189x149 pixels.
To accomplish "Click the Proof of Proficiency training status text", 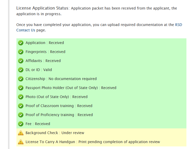I will pyautogui.click(x=59, y=115).
